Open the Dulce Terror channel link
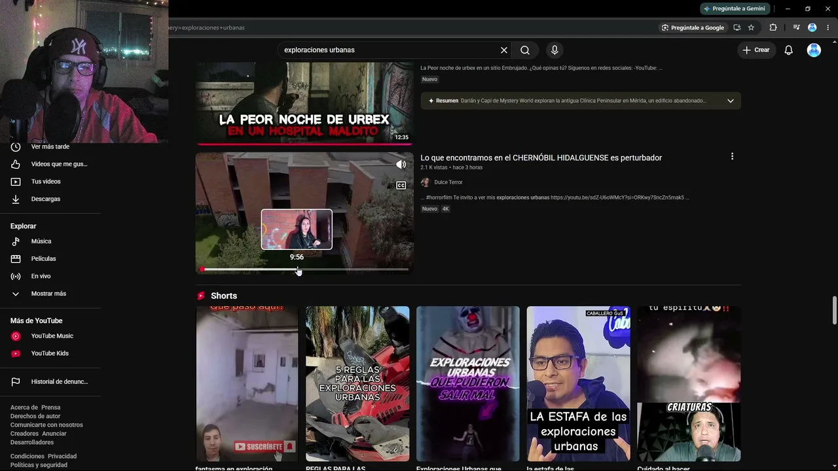Screen dimensions: 838x471 click(448, 183)
